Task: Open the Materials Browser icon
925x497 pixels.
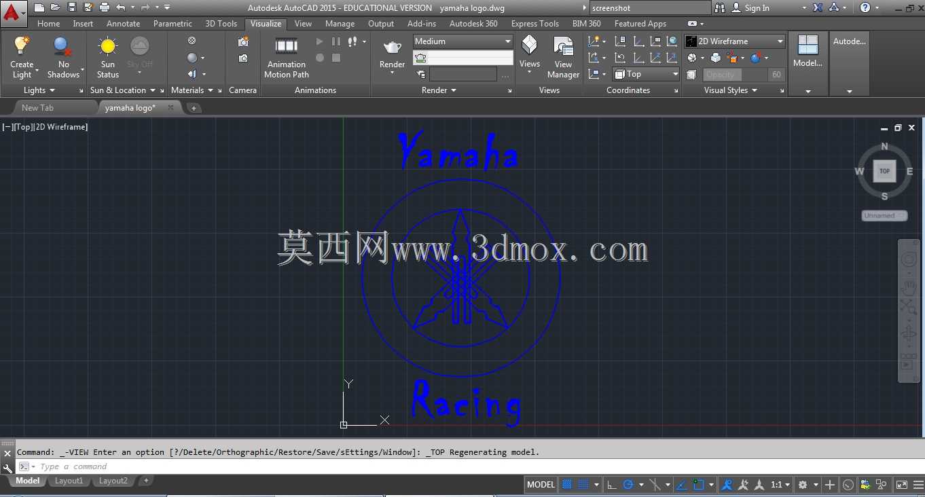Action: pyautogui.click(x=192, y=41)
